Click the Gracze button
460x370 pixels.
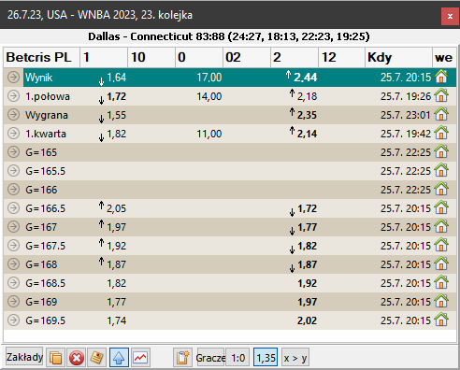click(210, 358)
